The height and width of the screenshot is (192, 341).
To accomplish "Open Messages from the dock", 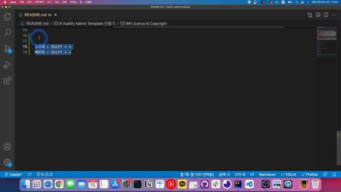I will coord(70,184).
